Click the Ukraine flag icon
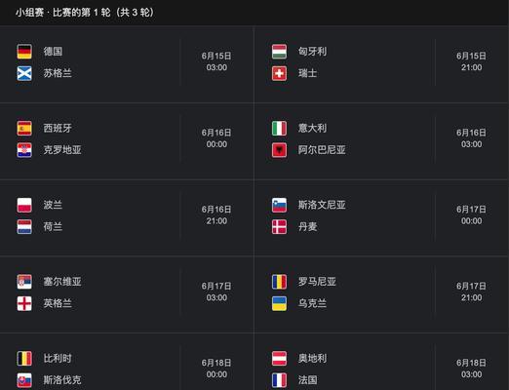The height and width of the screenshot is (390, 509). pyautogui.click(x=279, y=303)
